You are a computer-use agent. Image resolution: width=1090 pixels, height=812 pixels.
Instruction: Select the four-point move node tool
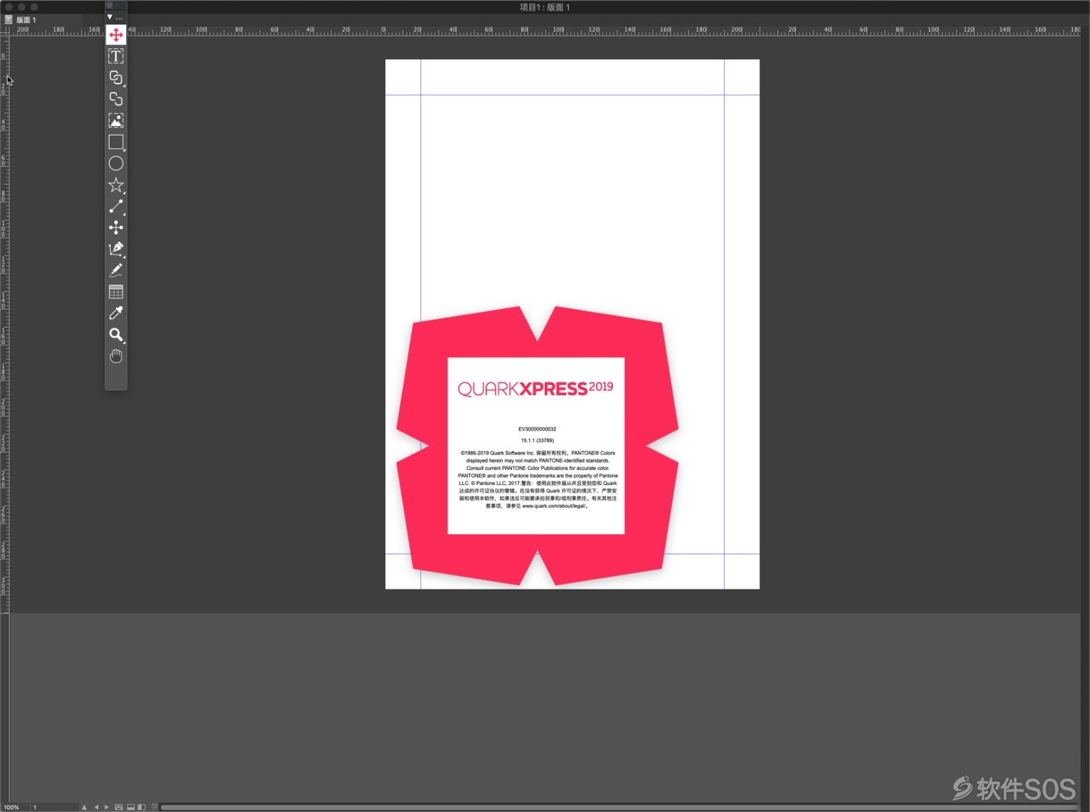click(x=116, y=228)
